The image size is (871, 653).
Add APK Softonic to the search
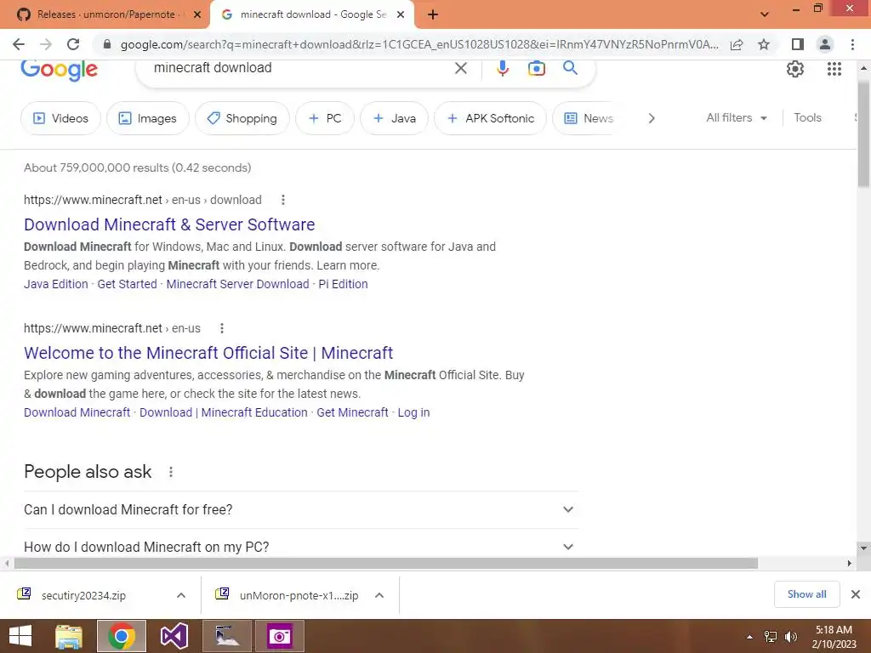click(x=491, y=118)
